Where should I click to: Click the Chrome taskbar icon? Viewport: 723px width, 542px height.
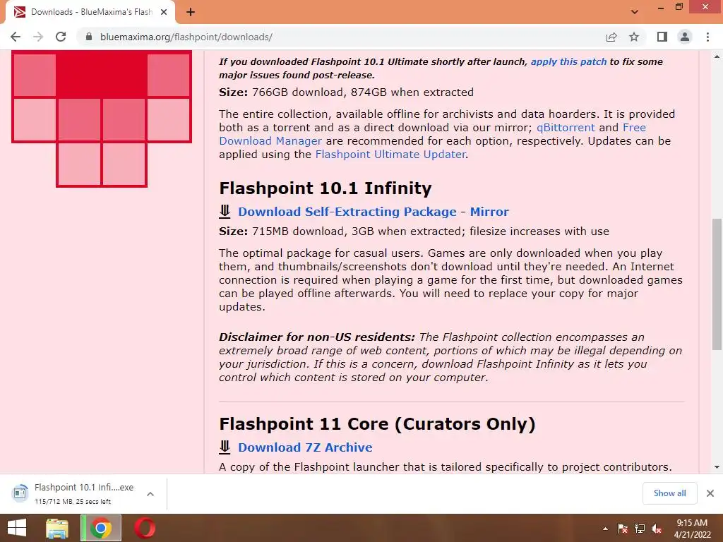(x=101, y=528)
